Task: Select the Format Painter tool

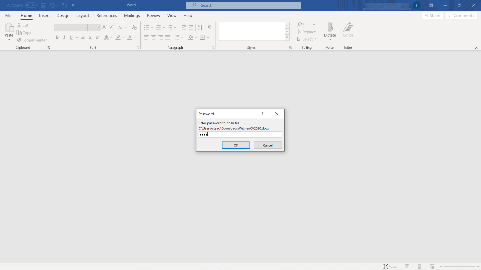Action: pyautogui.click(x=32, y=40)
